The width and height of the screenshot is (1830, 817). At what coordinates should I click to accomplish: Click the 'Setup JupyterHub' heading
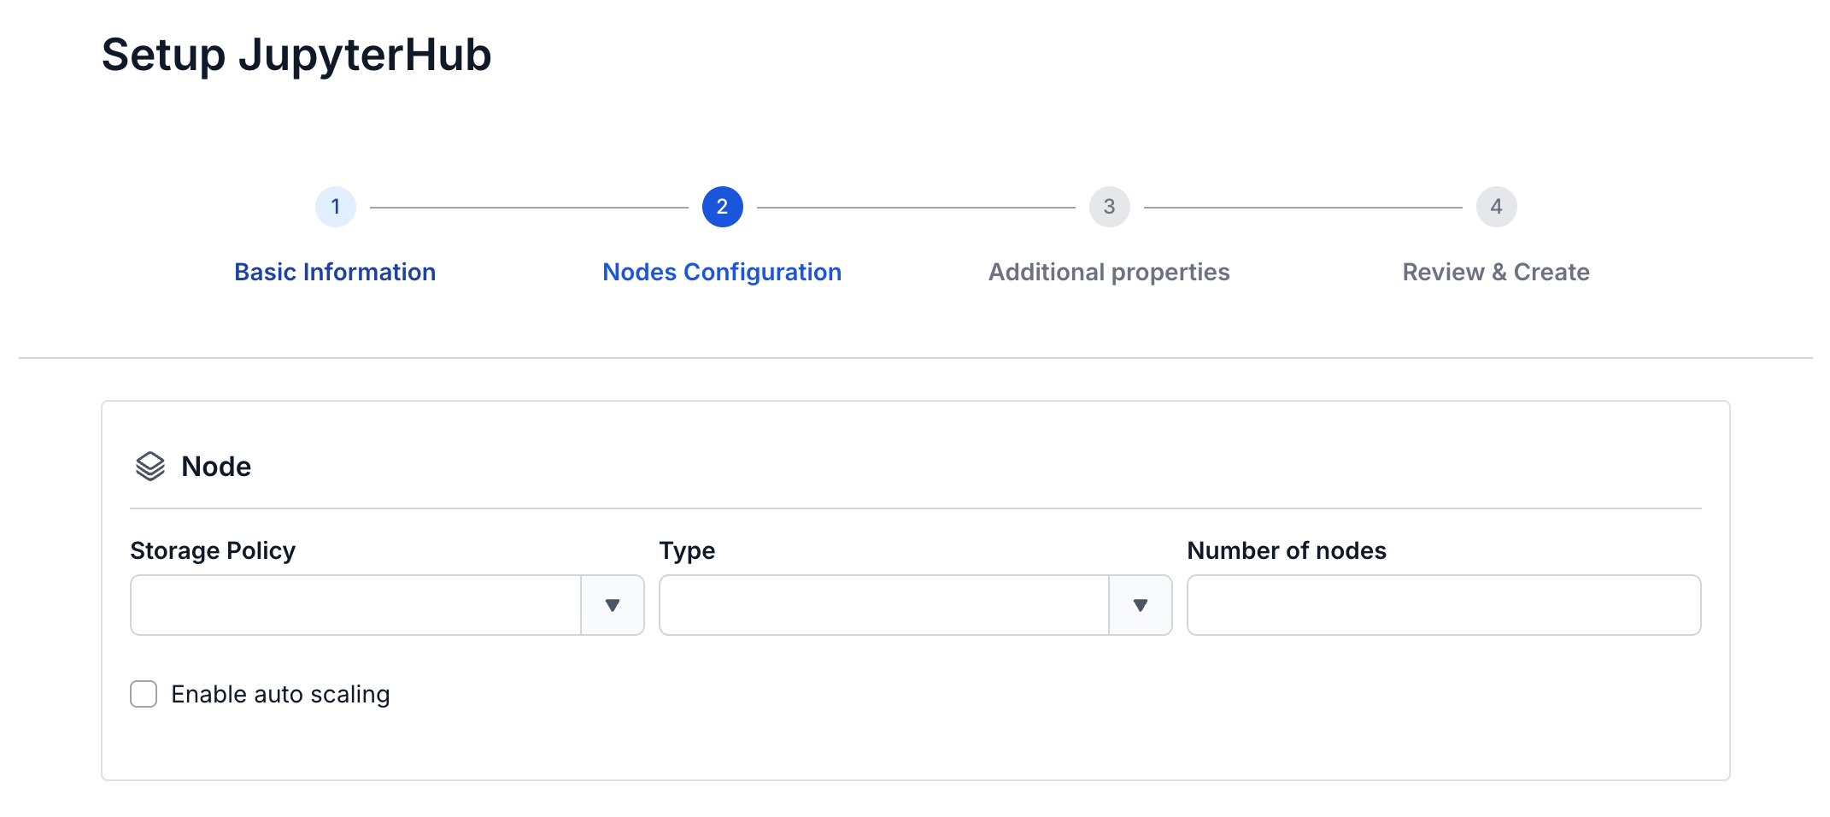pyautogui.click(x=296, y=56)
